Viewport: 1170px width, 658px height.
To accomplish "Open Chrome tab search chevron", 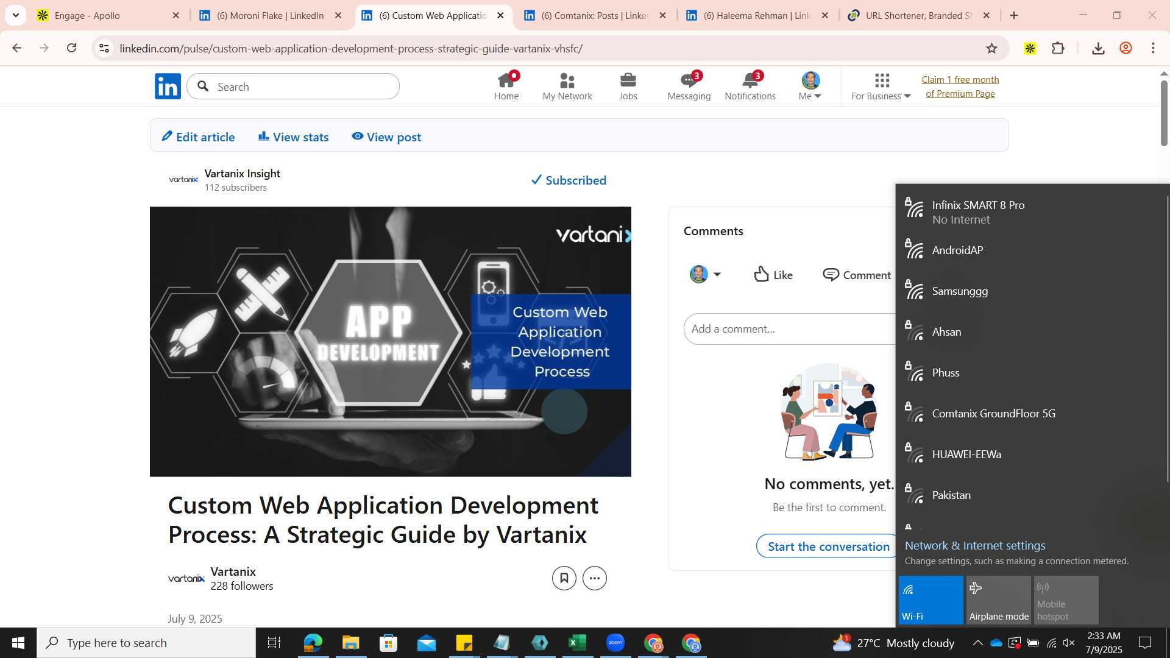I will pyautogui.click(x=16, y=15).
